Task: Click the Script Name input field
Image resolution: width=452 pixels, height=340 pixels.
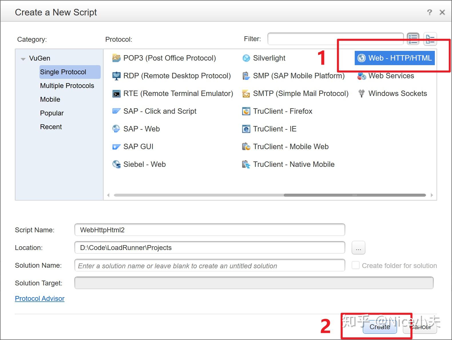Action: coord(209,230)
